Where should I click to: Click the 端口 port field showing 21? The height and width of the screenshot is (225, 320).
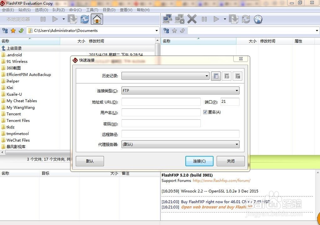(230, 101)
